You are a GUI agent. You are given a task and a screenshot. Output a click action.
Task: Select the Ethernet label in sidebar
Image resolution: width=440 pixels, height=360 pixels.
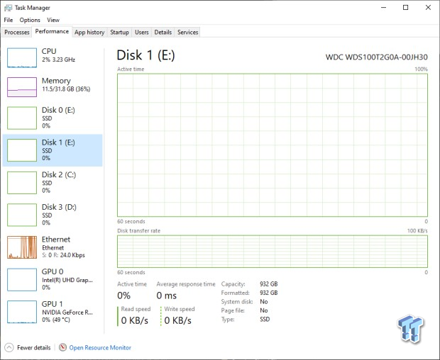tap(56, 240)
